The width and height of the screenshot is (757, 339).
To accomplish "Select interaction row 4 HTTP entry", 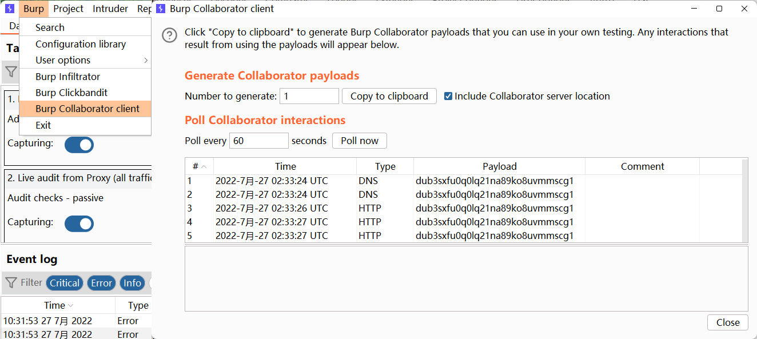I will pyautogui.click(x=463, y=222).
